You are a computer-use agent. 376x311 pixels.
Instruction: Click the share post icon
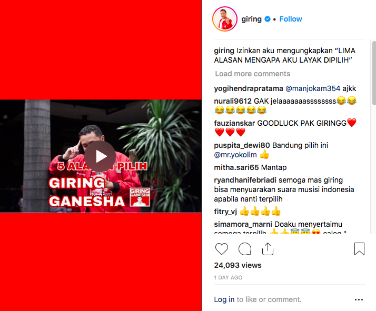point(268,249)
